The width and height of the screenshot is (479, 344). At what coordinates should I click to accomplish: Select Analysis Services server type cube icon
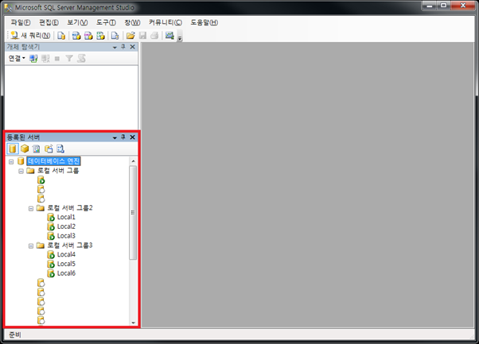(25, 149)
